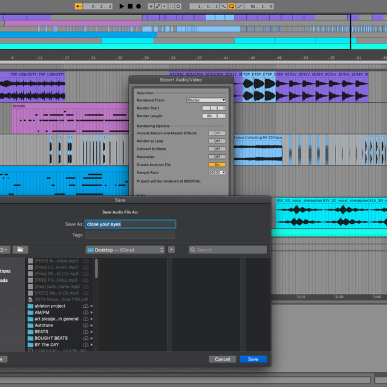Turn on Convert to Mono
387x387 pixels.
tap(216, 149)
